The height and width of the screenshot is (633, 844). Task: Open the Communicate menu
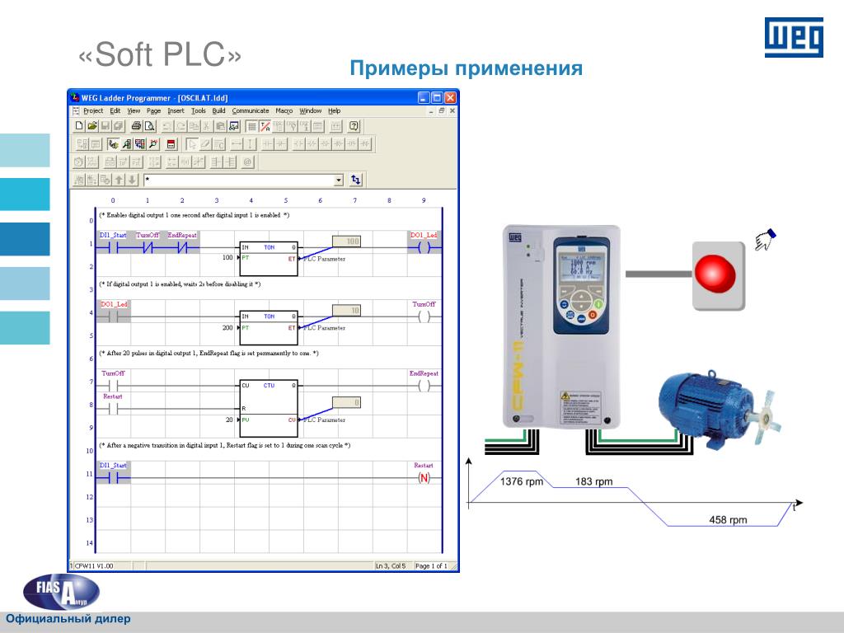[x=251, y=111]
